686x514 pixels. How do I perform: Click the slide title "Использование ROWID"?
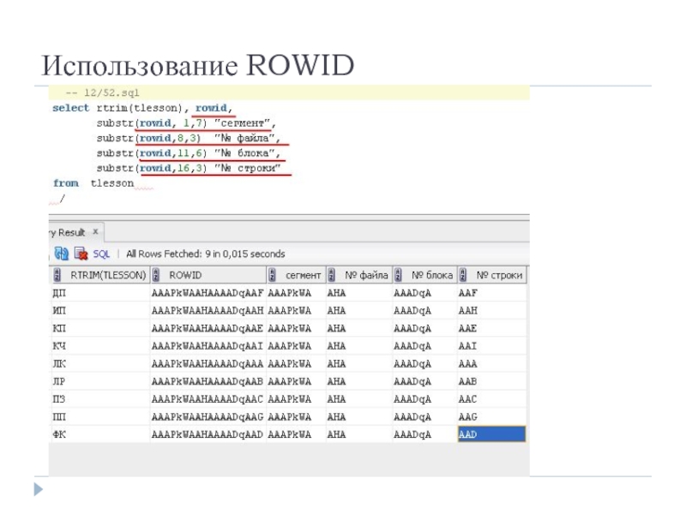point(198,65)
